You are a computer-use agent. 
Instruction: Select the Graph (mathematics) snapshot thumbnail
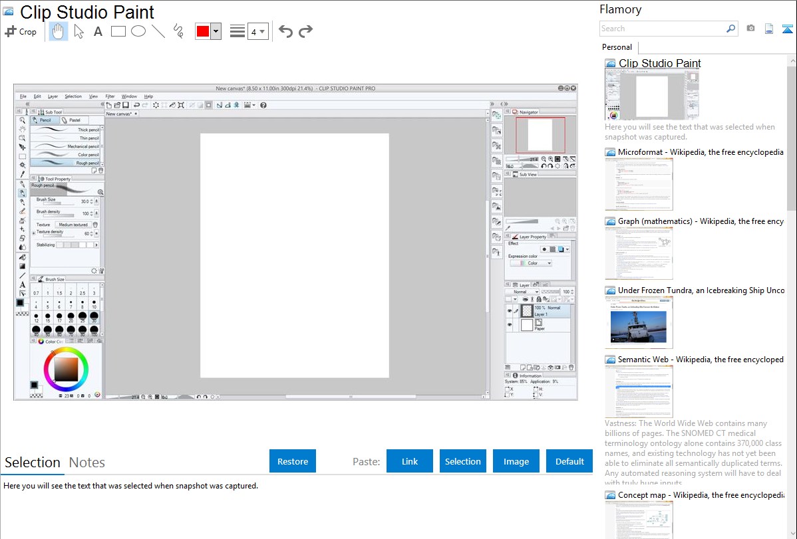click(639, 253)
